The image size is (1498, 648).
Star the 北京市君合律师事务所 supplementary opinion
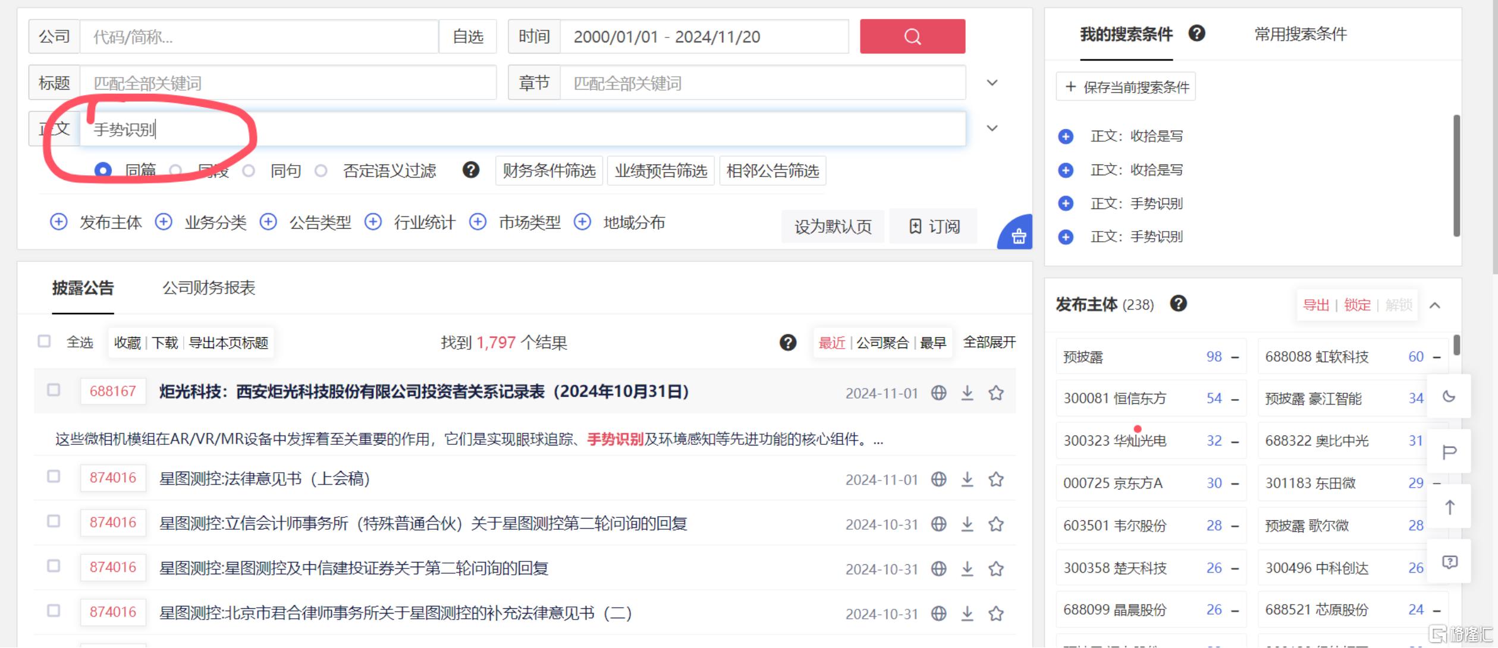tap(996, 613)
